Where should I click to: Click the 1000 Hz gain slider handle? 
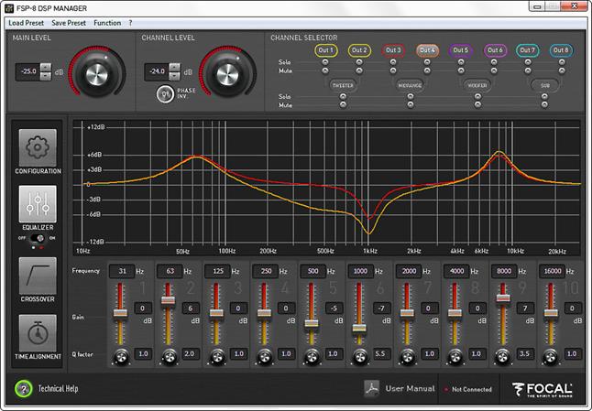(x=359, y=328)
